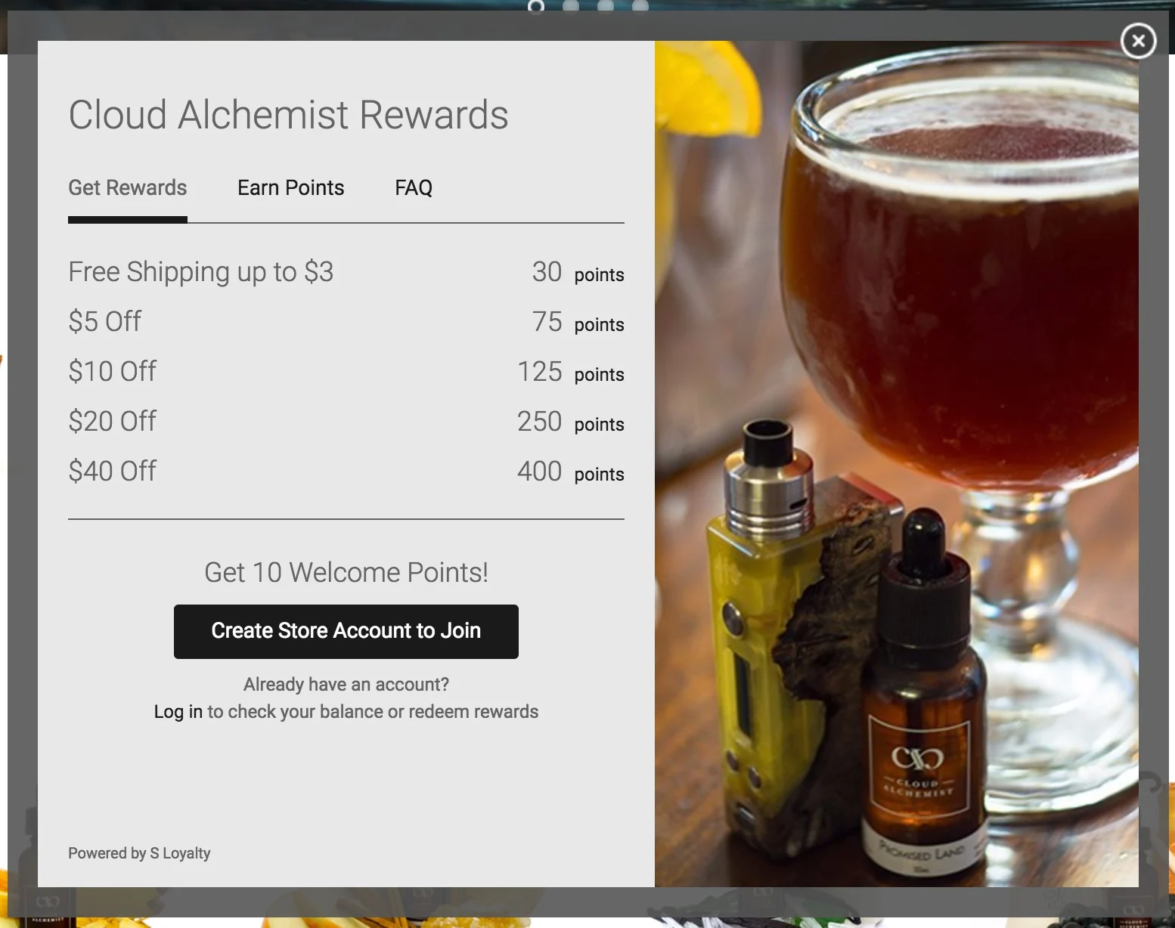Select the $5 Off reward row
The image size is (1175, 928).
(346, 322)
